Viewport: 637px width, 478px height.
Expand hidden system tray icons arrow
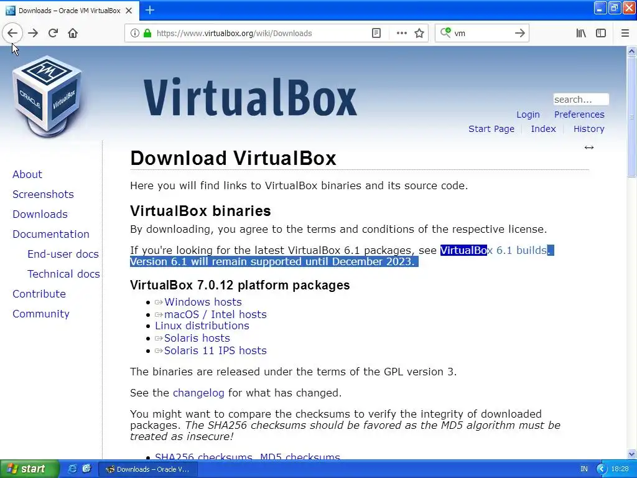(602, 469)
